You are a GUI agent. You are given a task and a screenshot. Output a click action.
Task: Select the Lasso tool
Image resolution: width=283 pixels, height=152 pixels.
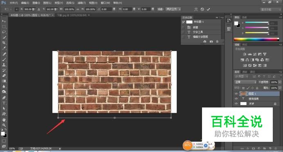[4, 32]
